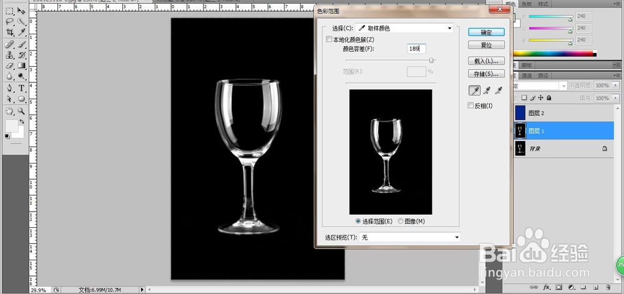Select the Move tool
The width and height of the screenshot is (624, 294).
21,11
